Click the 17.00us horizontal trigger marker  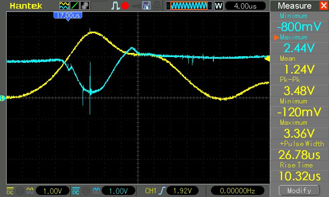click(x=68, y=16)
